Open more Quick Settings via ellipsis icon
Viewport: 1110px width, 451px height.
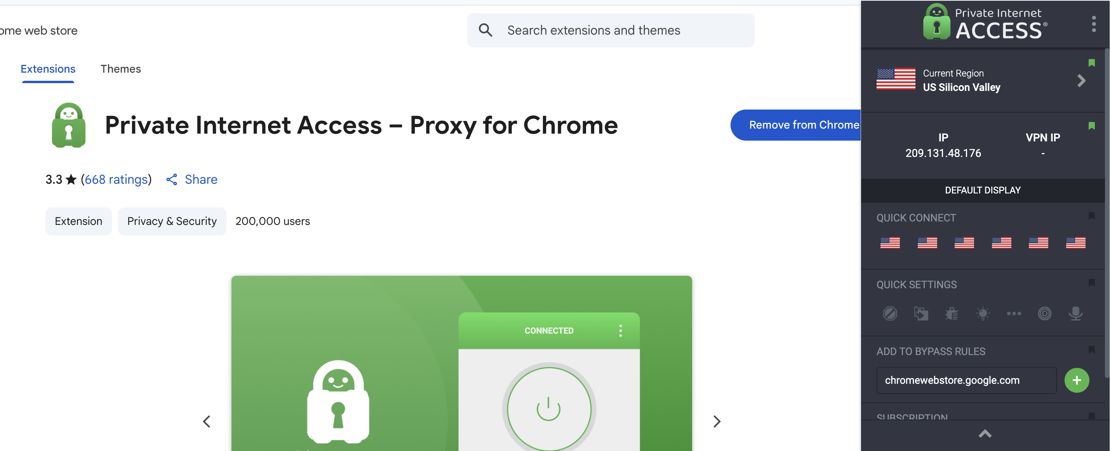tap(1014, 313)
